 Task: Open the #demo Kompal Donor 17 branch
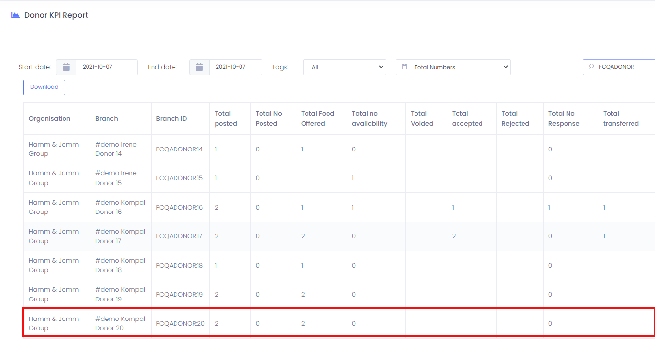(x=120, y=236)
